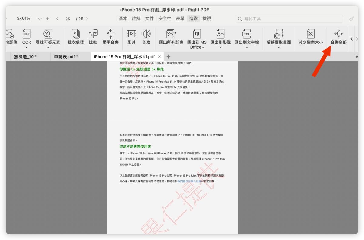Click 匯出到 MS Office icon
The image size is (364, 240).
(197, 34)
